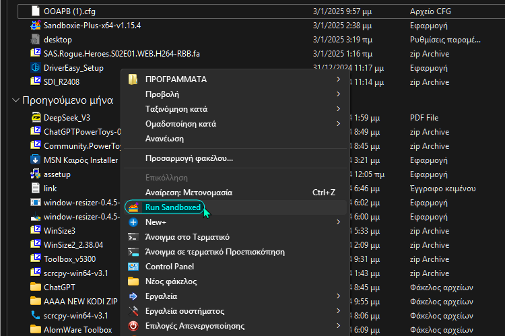Click the Προβολή menu label
This screenshot has width=505, height=336.
pyautogui.click(x=162, y=94)
